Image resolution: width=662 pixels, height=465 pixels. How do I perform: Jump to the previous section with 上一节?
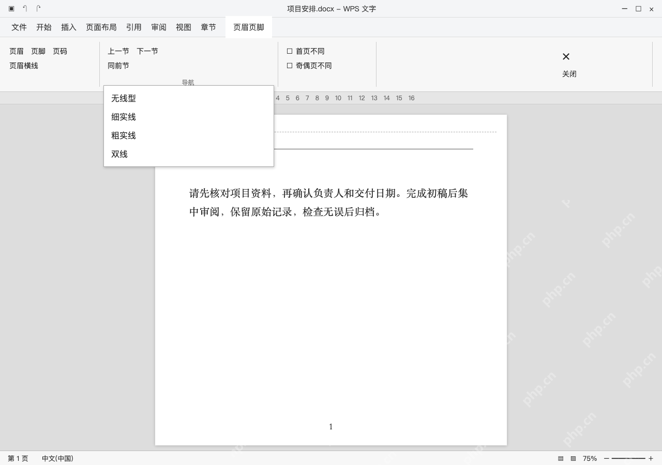tap(118, 51)
